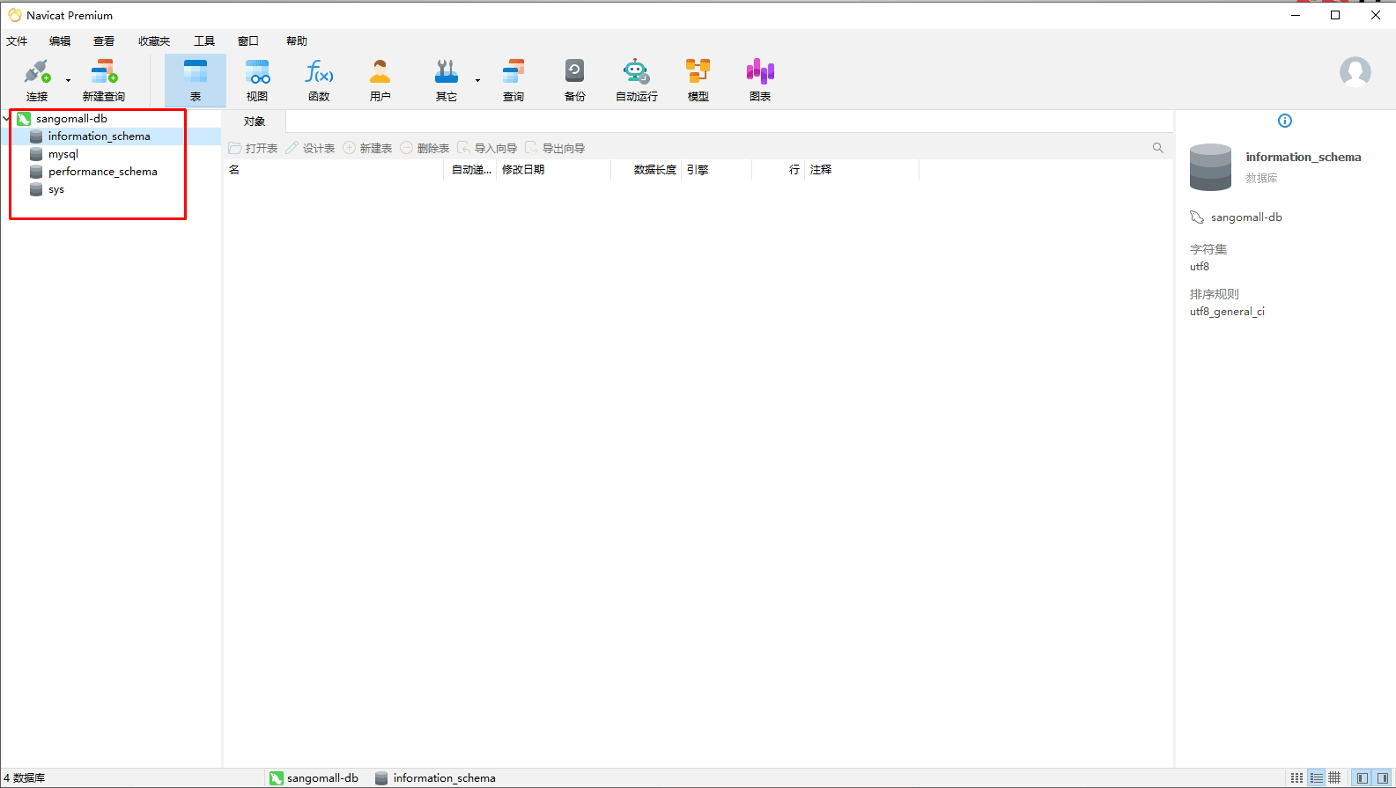Switch to 视图 (View) objects
The height and width of the screenshot is (788, 1396).
(x=257, y=80)
